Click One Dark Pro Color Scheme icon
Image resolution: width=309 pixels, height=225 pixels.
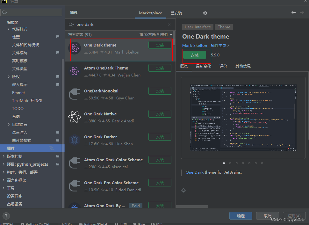coord(75,186)
